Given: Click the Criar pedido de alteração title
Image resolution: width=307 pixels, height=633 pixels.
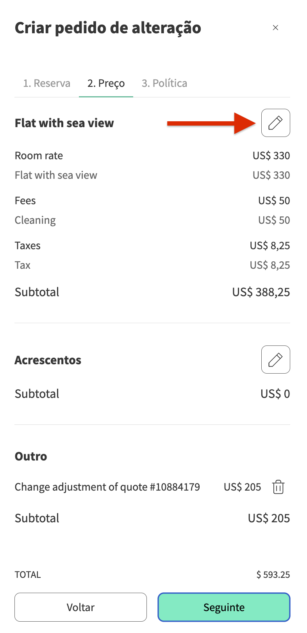Looking at the screenshot, I should pos(108,28).
